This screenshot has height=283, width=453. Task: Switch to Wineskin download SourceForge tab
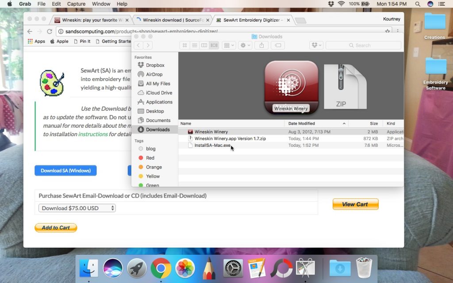(x=172, y=20)
